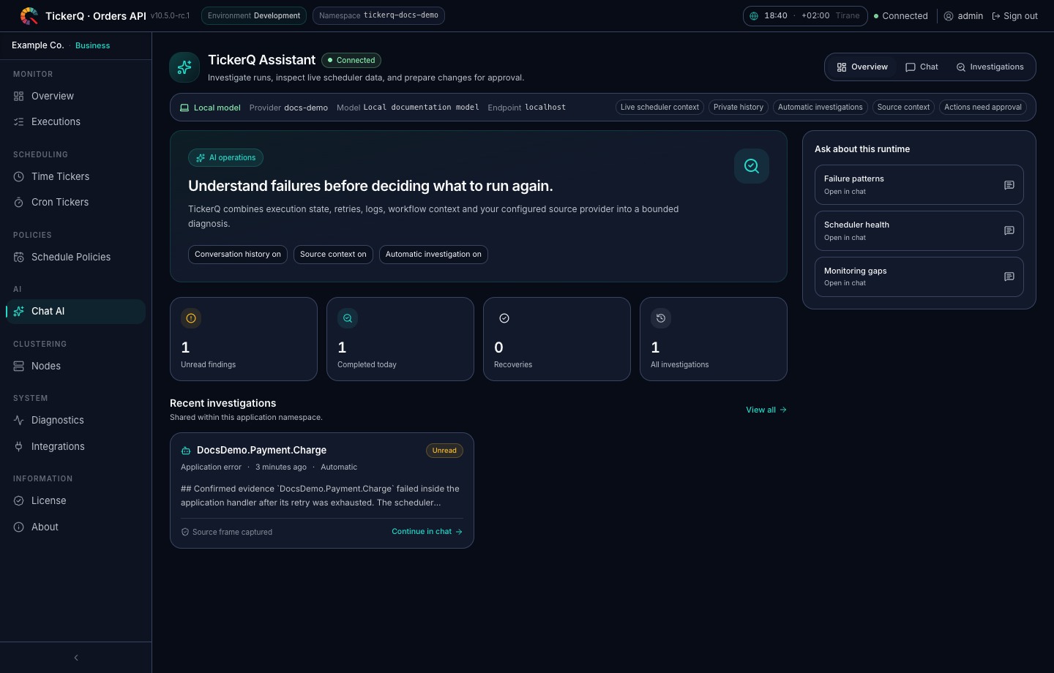This screenshot has height=673, width=1054.
Task: Open Cron Tickers page
Action: pyautogui.click(x=75, y=202)
